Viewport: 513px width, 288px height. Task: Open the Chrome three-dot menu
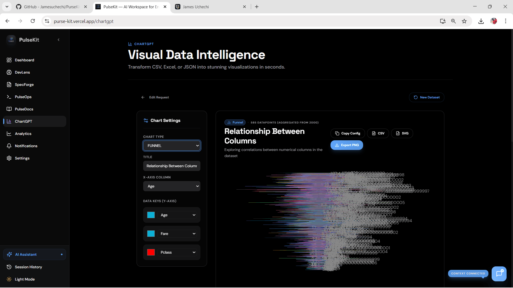pos(506,21)
